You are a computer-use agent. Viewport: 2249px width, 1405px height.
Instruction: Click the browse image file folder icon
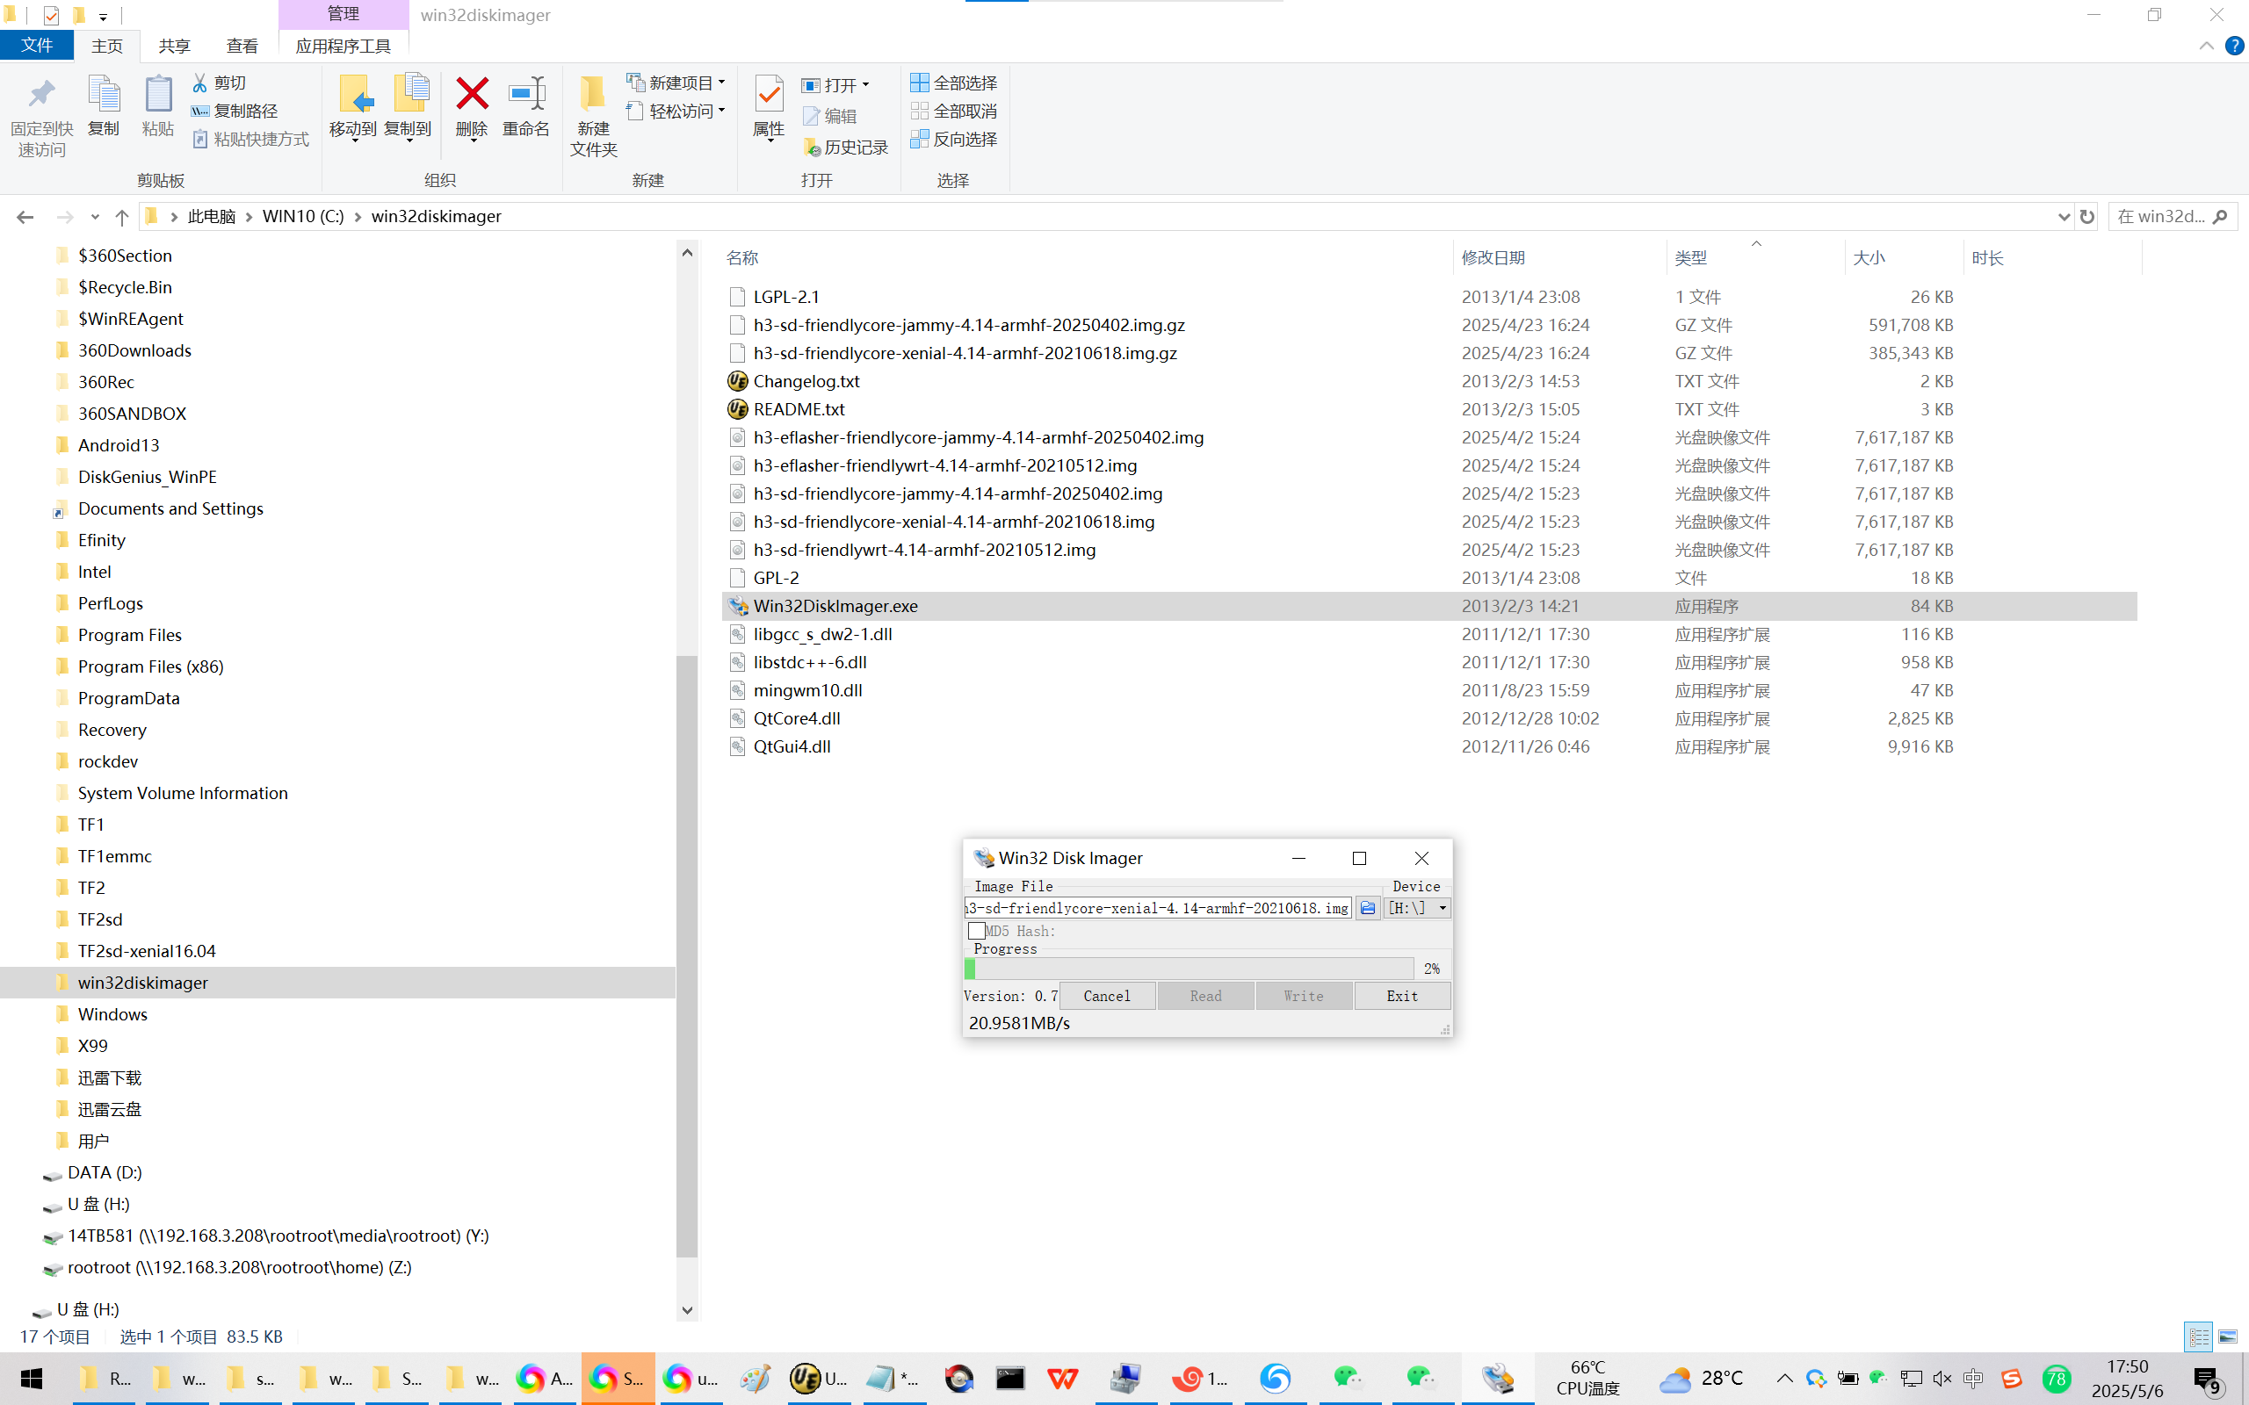(1367, 908)
